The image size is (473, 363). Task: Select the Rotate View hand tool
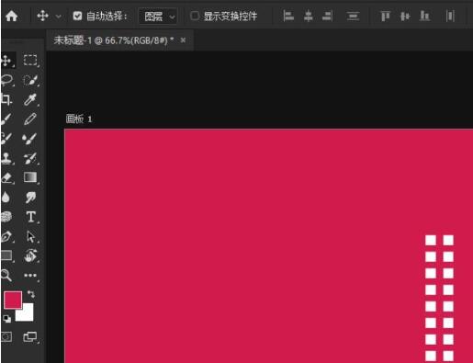(30, 255)
